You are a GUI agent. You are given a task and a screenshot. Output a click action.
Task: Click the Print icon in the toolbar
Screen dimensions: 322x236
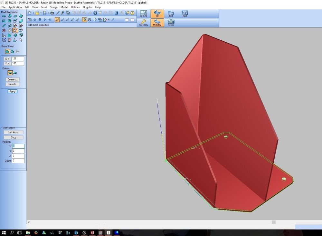point(52,13)
